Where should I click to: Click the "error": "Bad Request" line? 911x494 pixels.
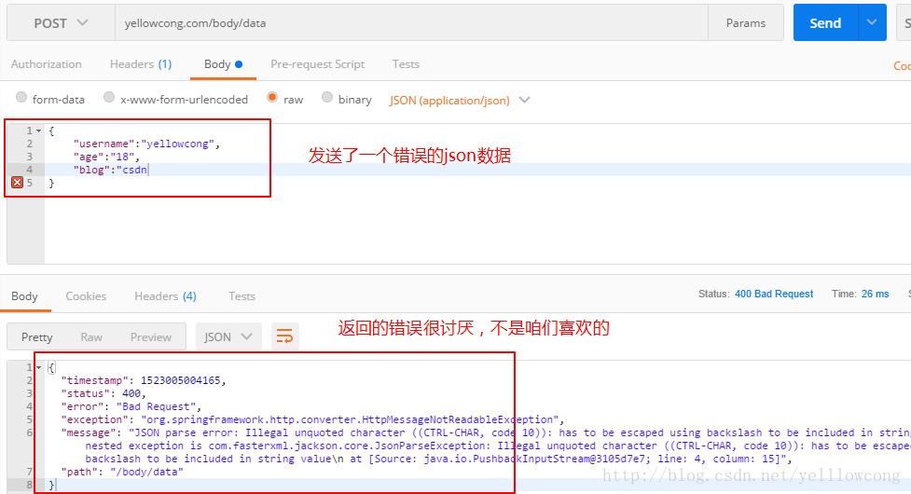pos(131,407)
